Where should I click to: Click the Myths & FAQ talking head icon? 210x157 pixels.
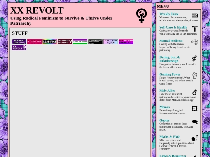pos(194,138)
